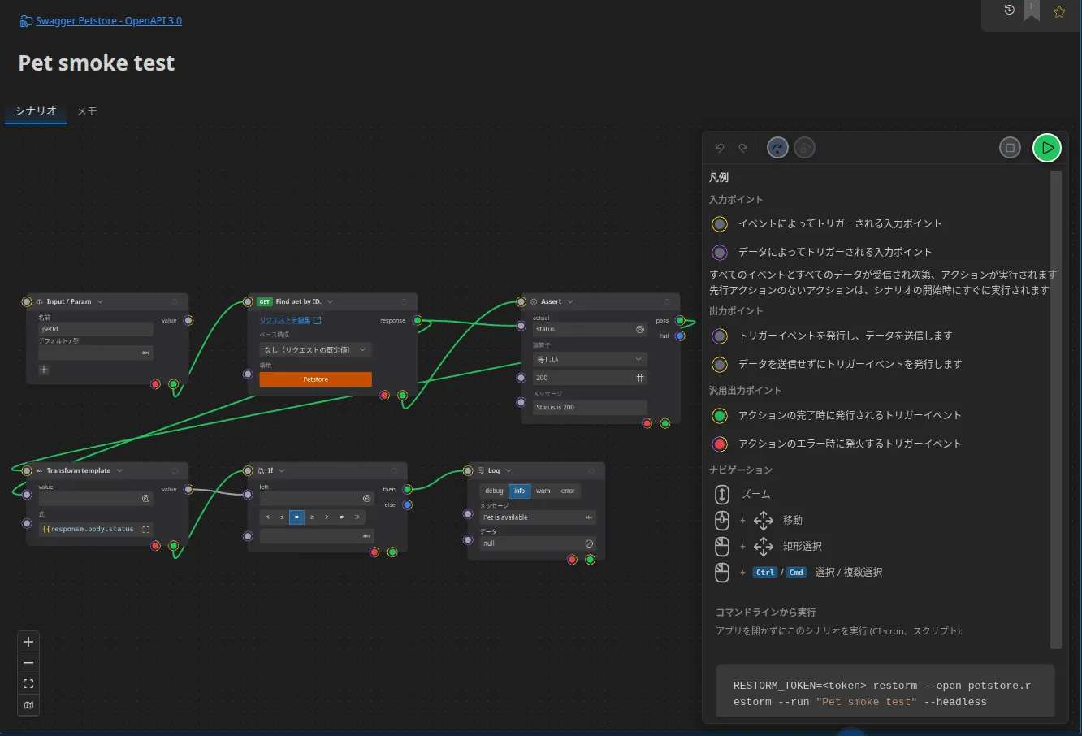The width and height of the screenshot is (1082, 736).
Task: Expand the Find pet by ID. node chevron
Action: [x=330, y=302]
